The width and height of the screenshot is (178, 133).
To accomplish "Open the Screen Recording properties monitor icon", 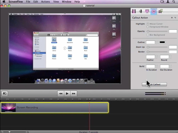I will 147,11.
